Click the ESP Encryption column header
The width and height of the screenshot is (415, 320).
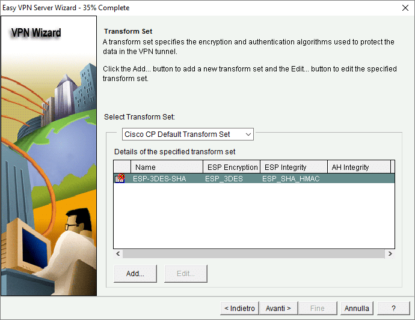(232, 167)
